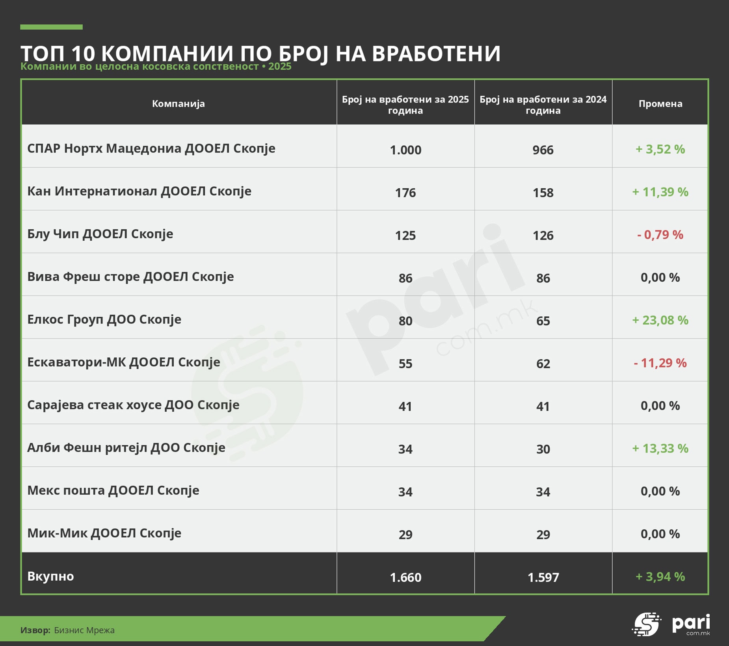The image size is (729, 646).
Task: Click the 0,00 % change for Мик-Мик
Action: (660, 534)
